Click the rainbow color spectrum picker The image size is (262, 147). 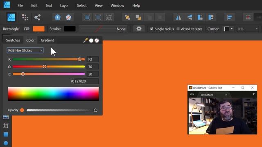[53, 94]
